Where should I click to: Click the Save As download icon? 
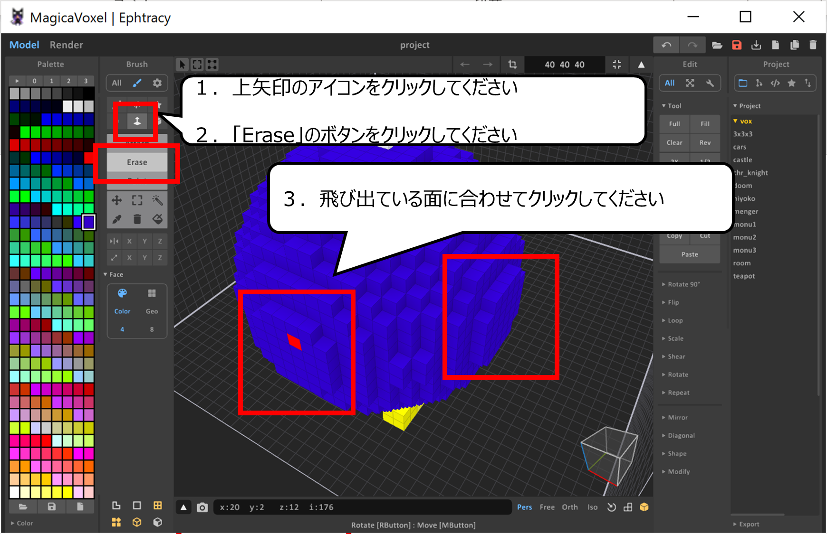click(x=756, y=45)
